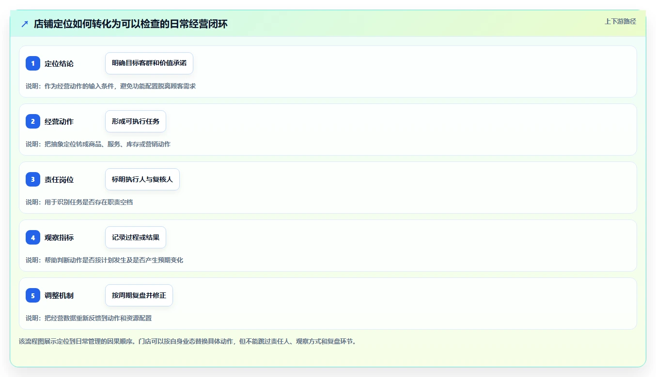The height and width of the screenshot is (377, 656).
Task: Select the 定位结论 step label
Action: [x=59, y=64]
